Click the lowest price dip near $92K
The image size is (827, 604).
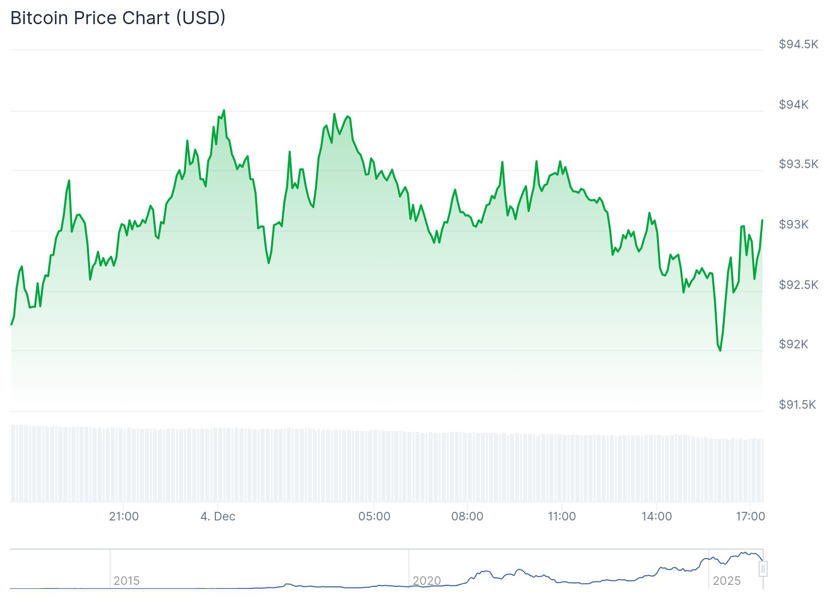pos(720,350)
